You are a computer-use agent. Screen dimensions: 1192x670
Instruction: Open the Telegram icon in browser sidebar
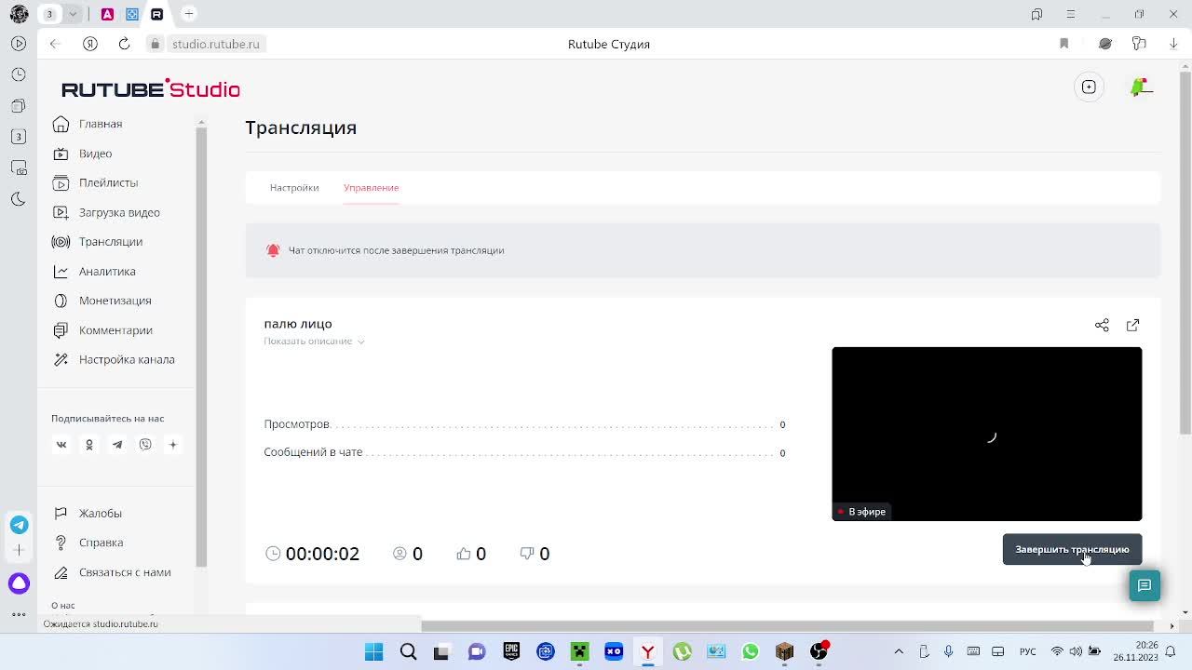coord(19,525)
